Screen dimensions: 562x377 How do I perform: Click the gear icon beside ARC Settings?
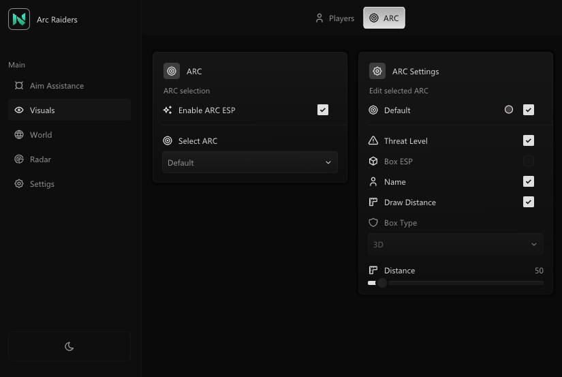(x=377, y=71)
